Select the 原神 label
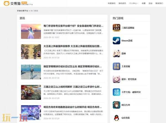166x123 pixels. [x=124, y=54]
